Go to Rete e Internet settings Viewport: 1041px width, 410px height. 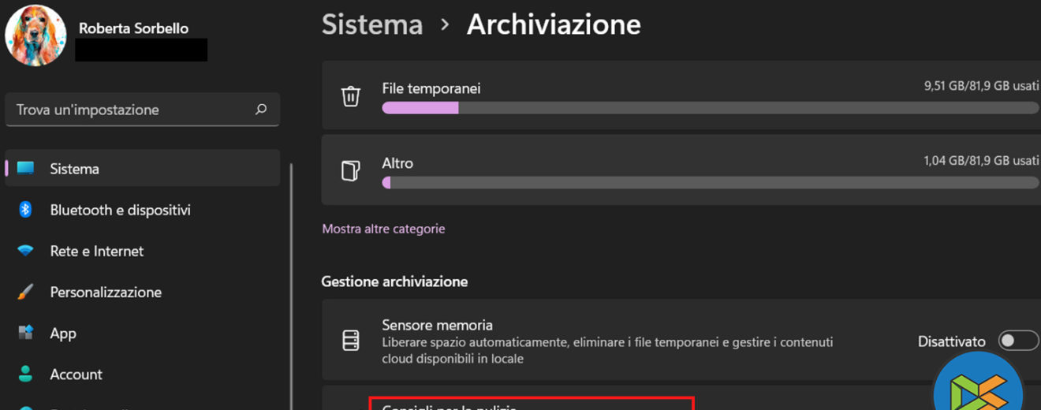click(x=96, y=251)
